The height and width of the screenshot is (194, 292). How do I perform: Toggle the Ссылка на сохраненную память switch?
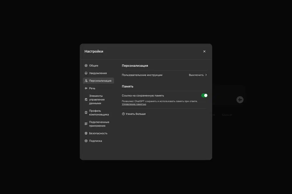204,96
